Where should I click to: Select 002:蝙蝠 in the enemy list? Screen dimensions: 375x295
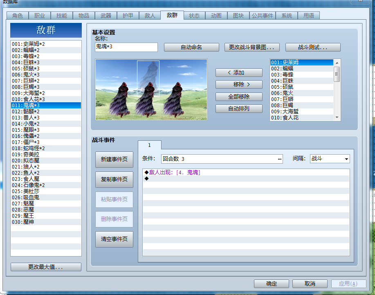[x=301, y=68]
